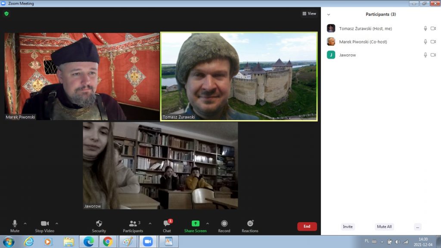Click the green encryption shield icon

pos(6,14)
